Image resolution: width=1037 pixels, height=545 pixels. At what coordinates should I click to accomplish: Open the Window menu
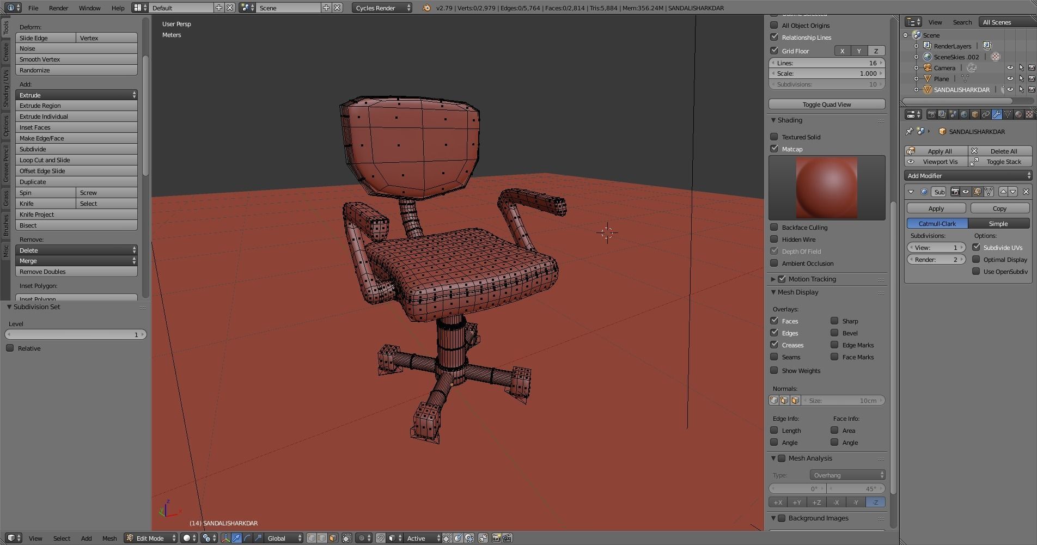click(x=89, y=8)
